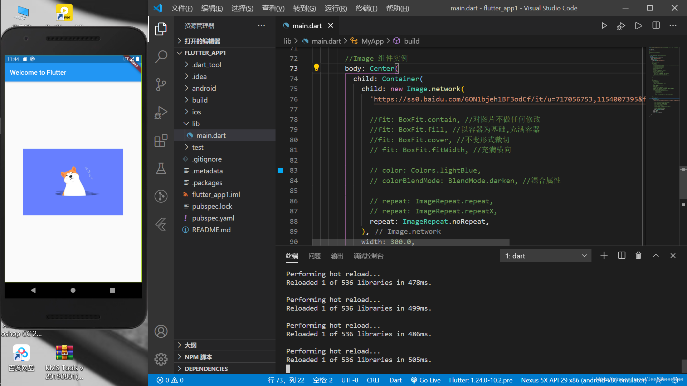Expand the 大纲 outline section
The width and height of the screenshot is (687, 386).
tap(224, 345)
